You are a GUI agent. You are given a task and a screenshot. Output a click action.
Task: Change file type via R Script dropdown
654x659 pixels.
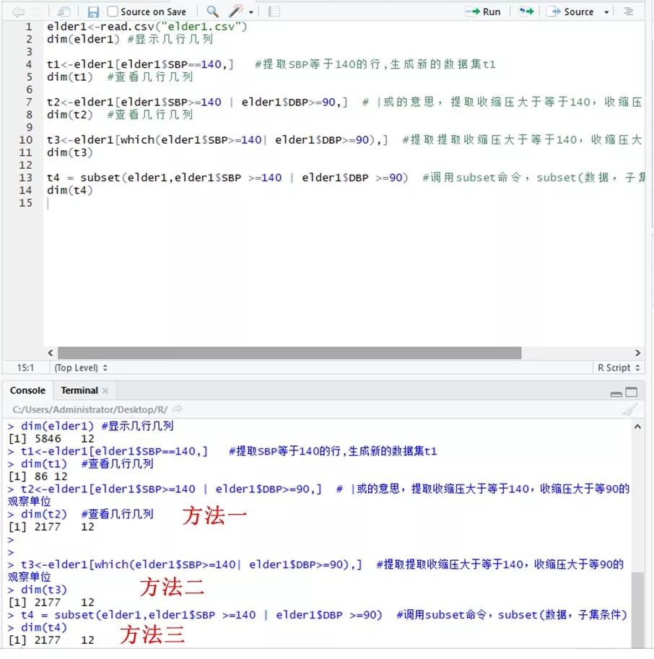(619, 367)
